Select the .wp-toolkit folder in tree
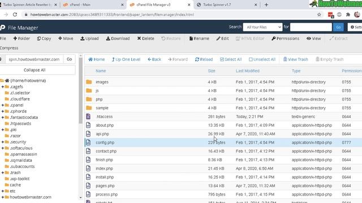This screenshot has height=203, width=362. (20, 179)
